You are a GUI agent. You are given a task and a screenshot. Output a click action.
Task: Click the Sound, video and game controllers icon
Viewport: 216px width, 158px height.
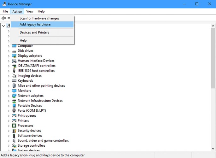[x=14, y=141]
